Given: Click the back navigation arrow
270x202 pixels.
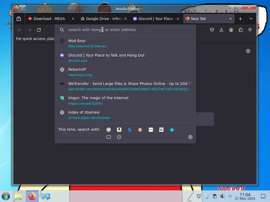Looking at the screenshot, I should [x=20, y=30].
